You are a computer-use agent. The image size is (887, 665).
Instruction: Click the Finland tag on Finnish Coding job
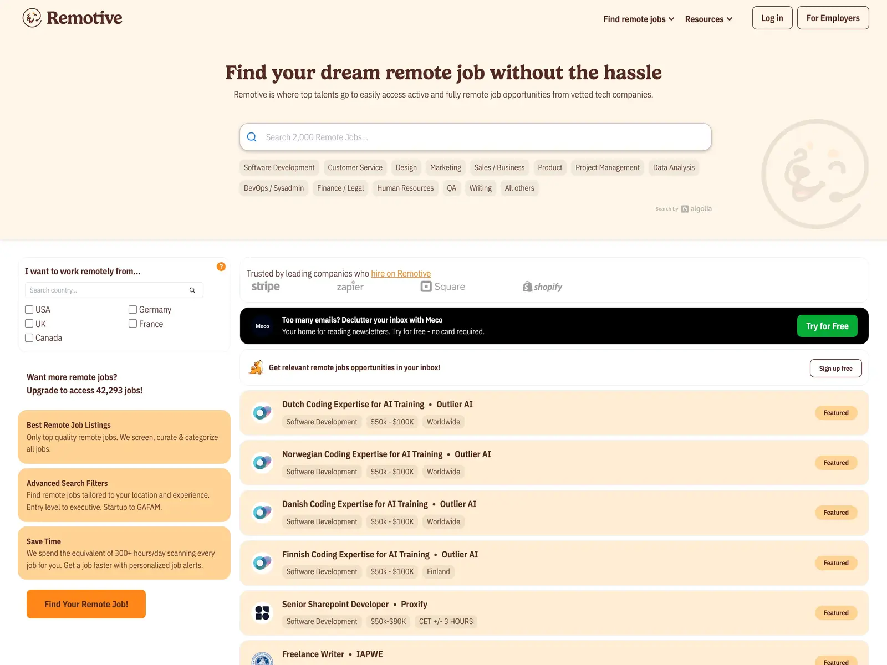pyautogui.click(x=438, y=571)
